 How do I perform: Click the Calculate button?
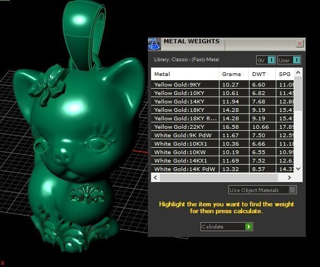(x=227, y=227)
